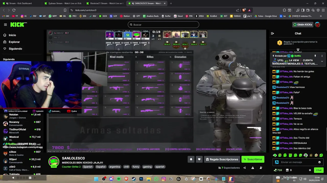Open browser extensions puzzle icon
The width and height of the screenshot is (327, 183).
284,10
